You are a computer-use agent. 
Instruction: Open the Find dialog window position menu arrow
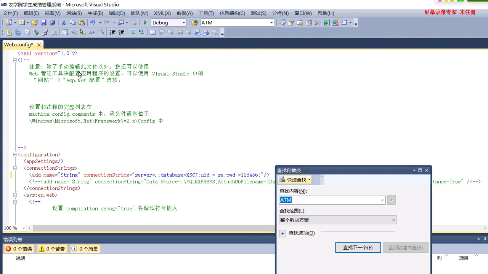[414, 170]
